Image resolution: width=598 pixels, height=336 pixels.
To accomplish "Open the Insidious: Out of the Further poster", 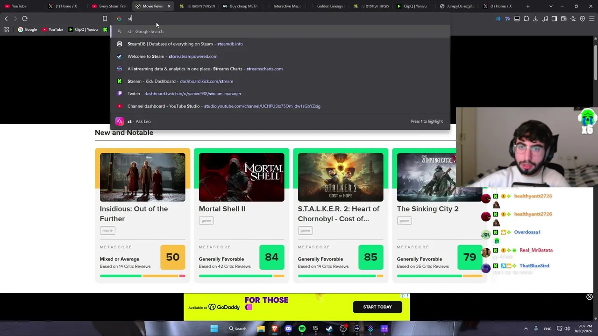I will click(142, 177).
